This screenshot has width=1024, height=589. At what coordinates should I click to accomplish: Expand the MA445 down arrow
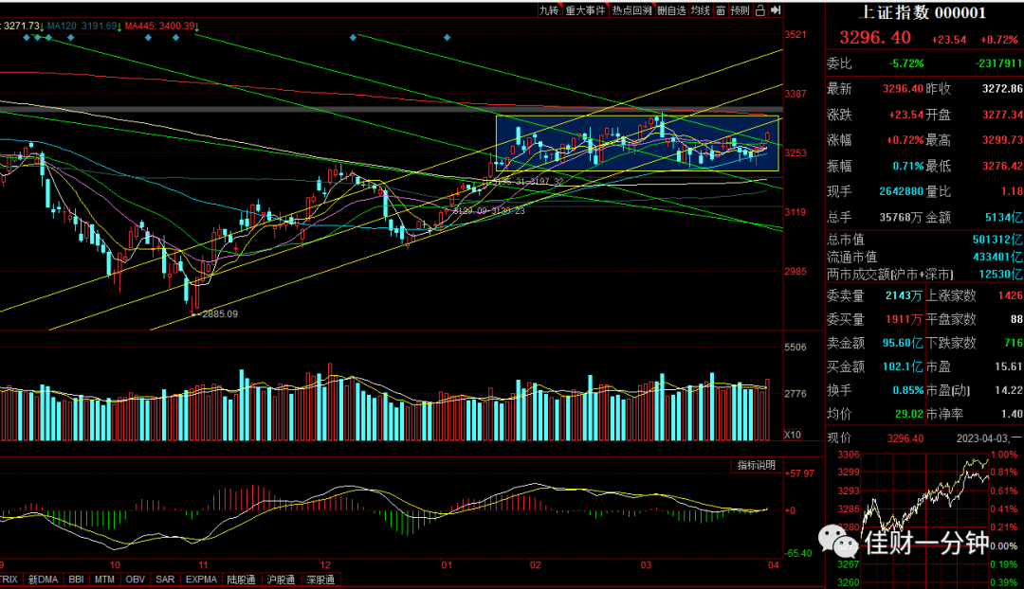[197, 27]
